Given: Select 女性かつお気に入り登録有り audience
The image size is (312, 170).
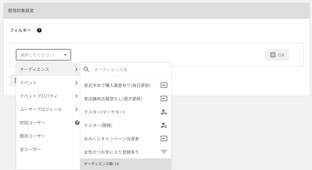Looking at the screenshot, I should click(126, 152).
